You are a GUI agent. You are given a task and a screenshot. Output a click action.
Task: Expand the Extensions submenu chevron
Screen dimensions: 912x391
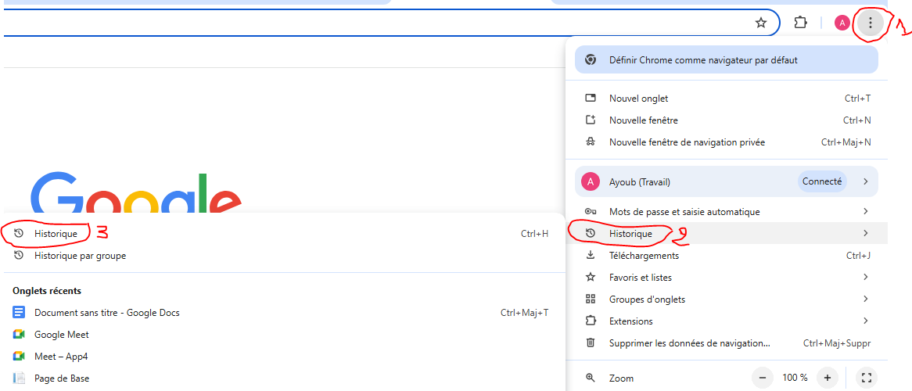point(866,321)
